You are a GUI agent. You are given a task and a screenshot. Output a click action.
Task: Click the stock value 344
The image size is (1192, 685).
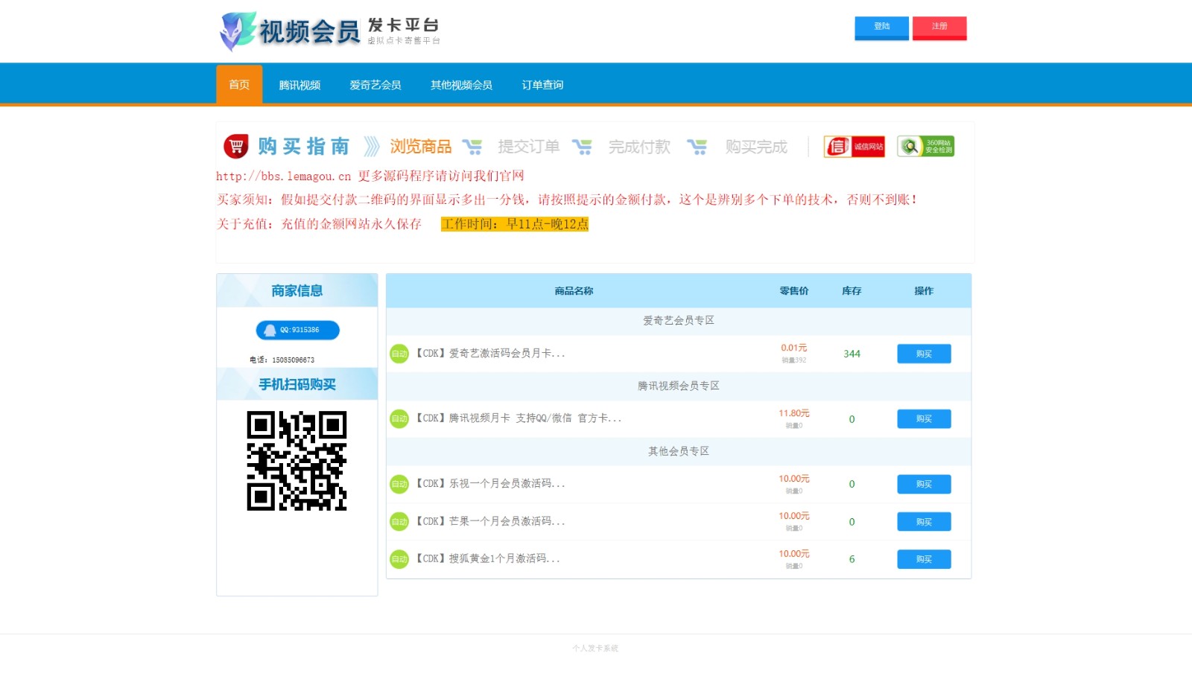[852, 354]
